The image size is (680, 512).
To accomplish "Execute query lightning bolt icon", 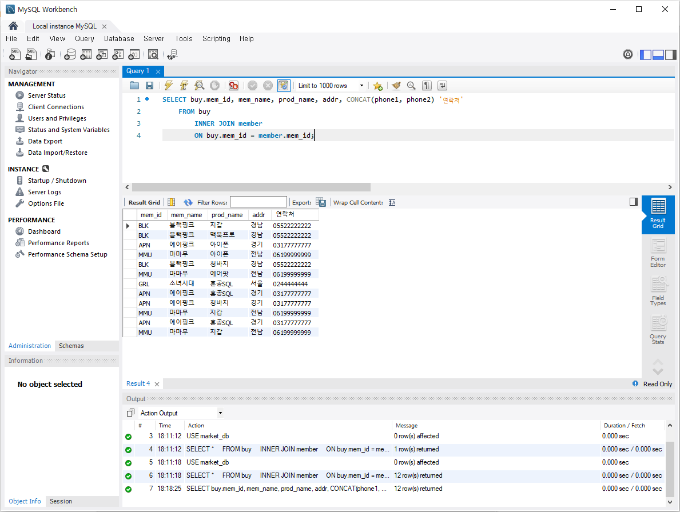I will 169,86.
